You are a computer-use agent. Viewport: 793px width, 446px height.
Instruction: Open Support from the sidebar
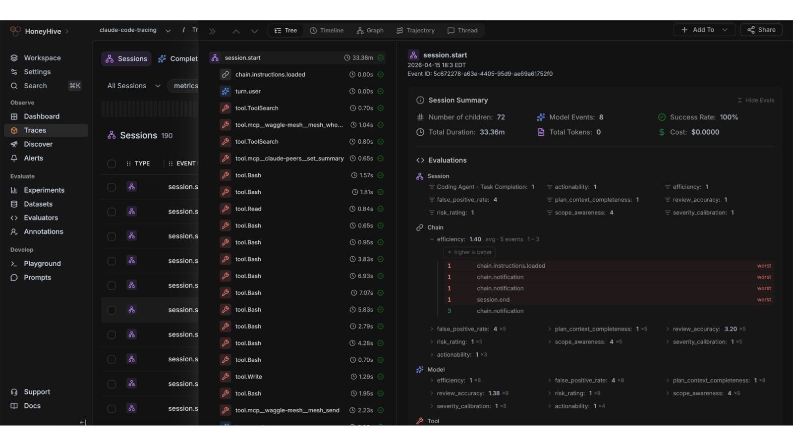[x=37, y=392]
